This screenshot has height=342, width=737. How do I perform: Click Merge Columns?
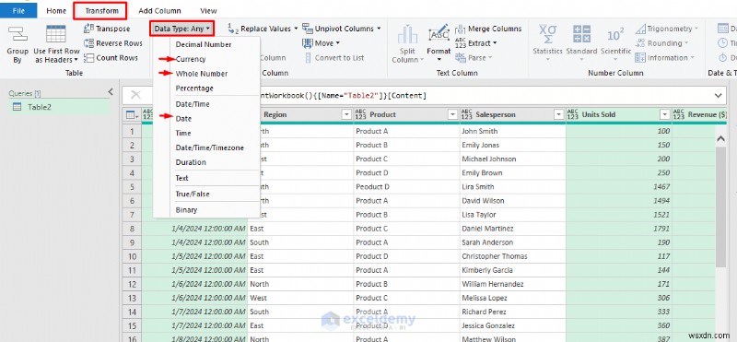(x=488, y=29)
